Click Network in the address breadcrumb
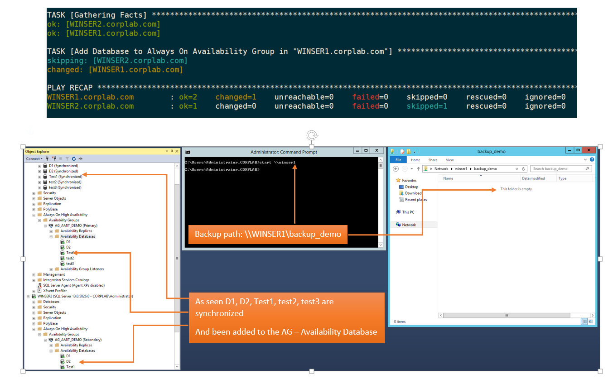The width and height of the screenshot is (608, 379). 441,169
